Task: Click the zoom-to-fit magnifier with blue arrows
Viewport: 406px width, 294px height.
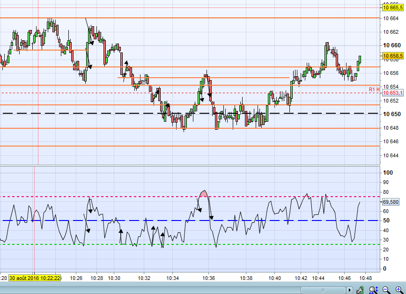Action: coord(373,290)
